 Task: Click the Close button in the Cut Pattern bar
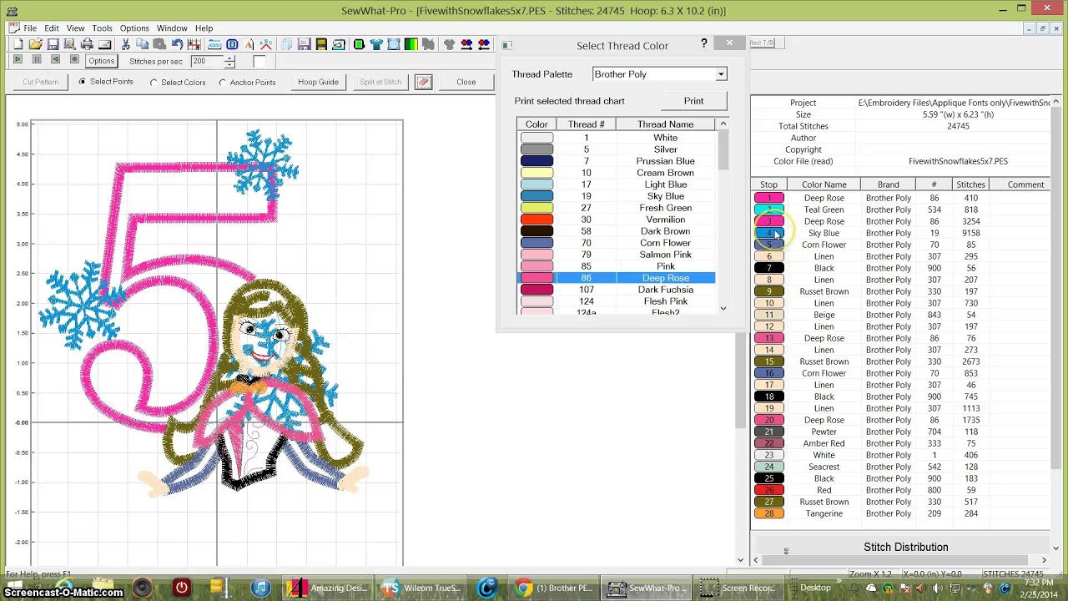[x=466, y=82]
